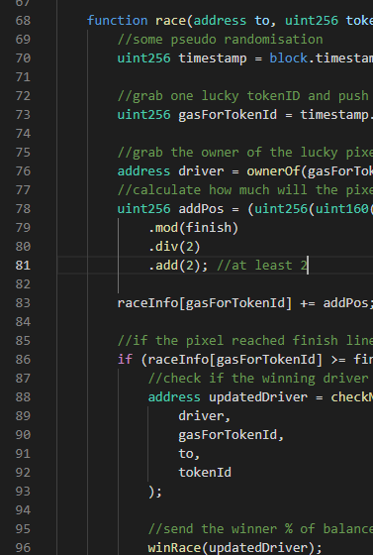
Task: Click the 'winRace' call on line 96
Action: pos(174,548)
